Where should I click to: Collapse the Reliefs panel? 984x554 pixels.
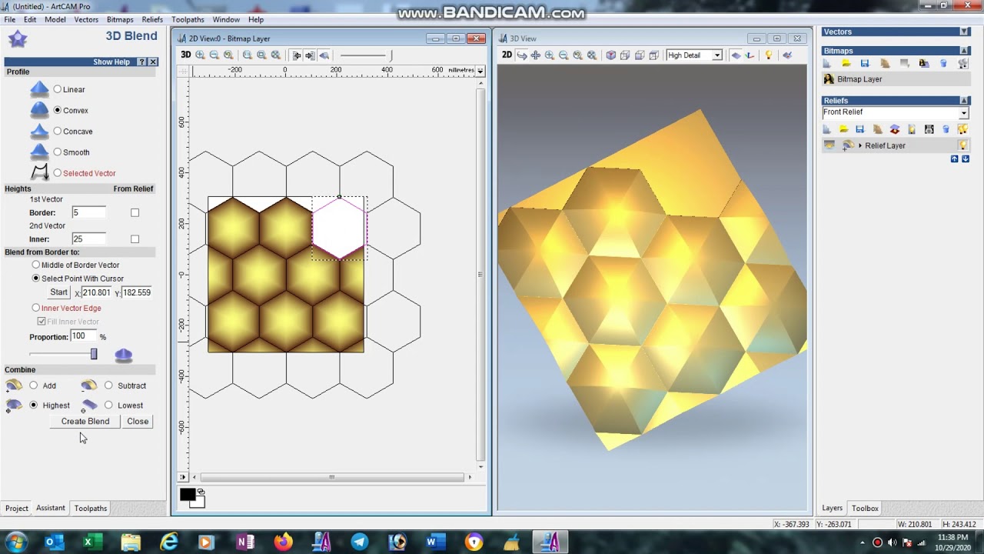[964, 101]
